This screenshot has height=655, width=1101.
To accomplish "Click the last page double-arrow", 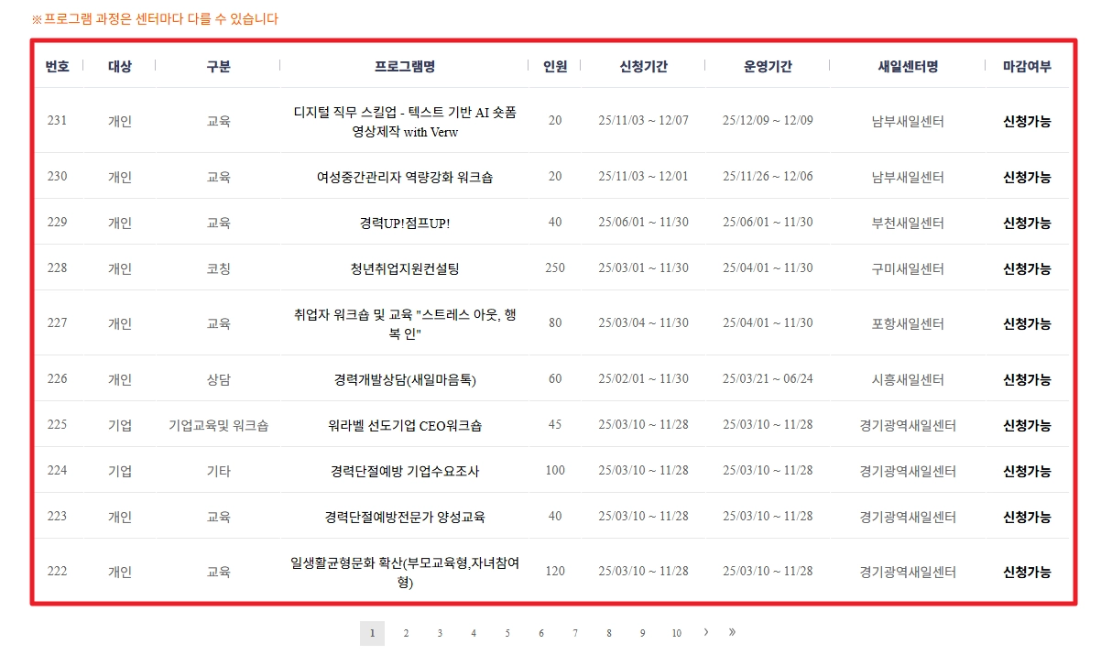I will [x=733, y=633].
